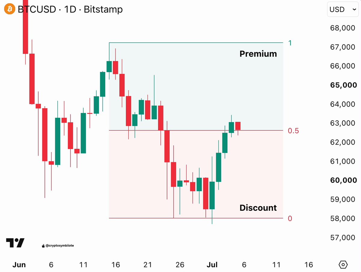Click the TradingView logo
Image resolution: width=361 pixels, height=272 pixels.
pyautogui.click(x=15, y=243)
